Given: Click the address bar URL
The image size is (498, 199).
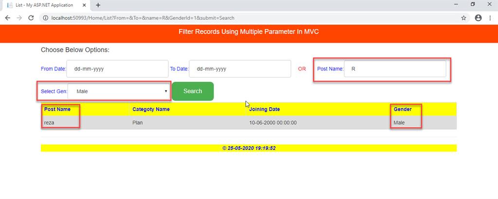Looking at the screenshot, I should pos(143,18).
